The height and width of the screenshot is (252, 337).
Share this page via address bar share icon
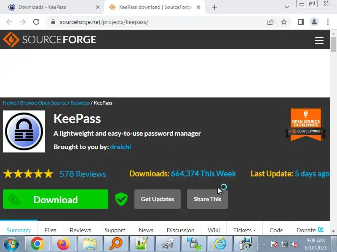tap(270, 22)
